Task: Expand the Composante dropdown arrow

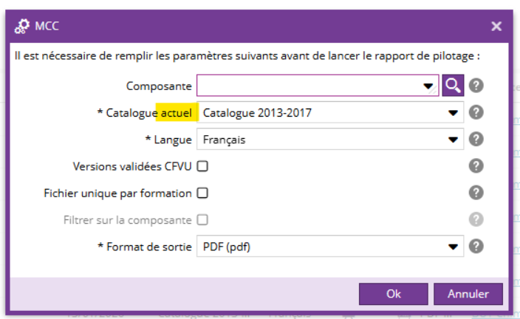Action: click(x=428, y=86)
